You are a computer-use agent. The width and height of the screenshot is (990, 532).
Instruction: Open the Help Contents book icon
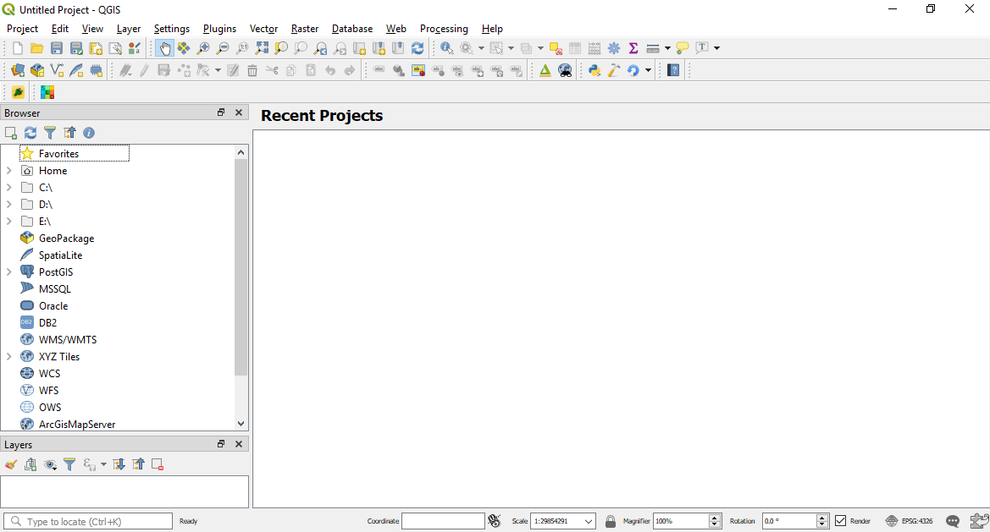tap(673, 70)
